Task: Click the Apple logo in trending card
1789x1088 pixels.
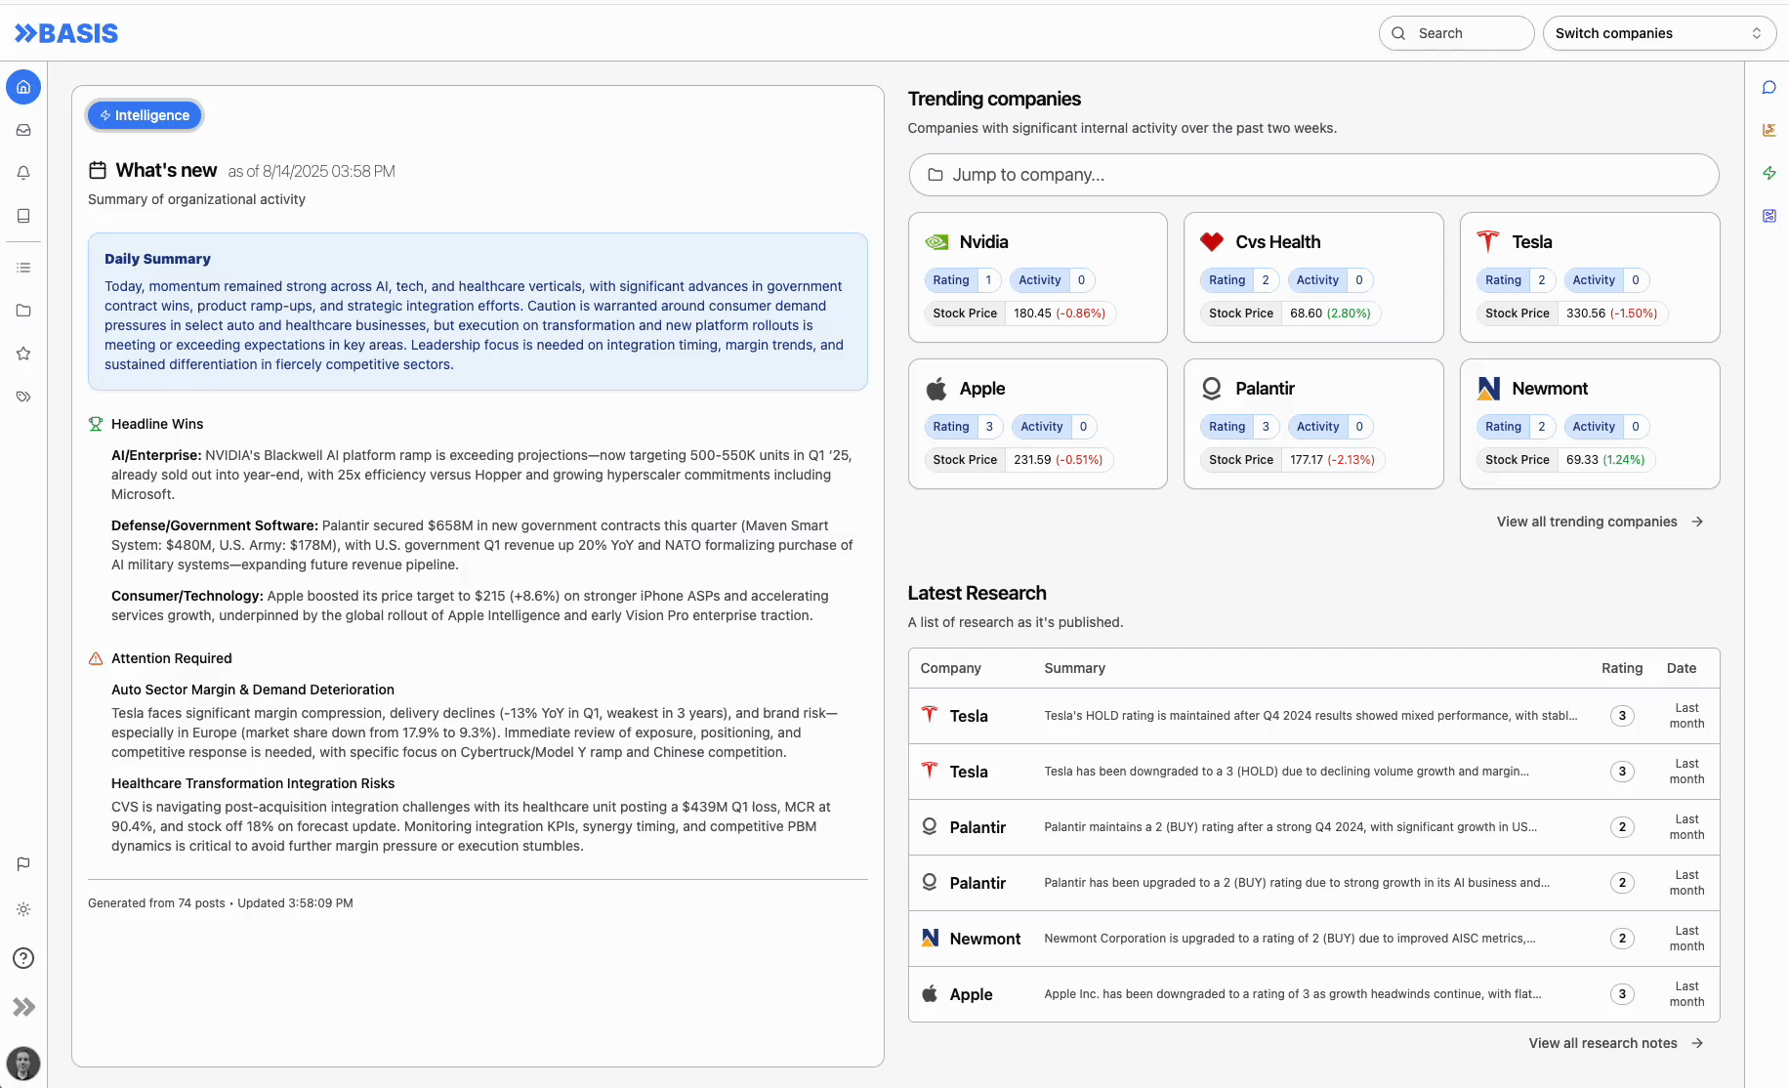Action: pos(936,389)
